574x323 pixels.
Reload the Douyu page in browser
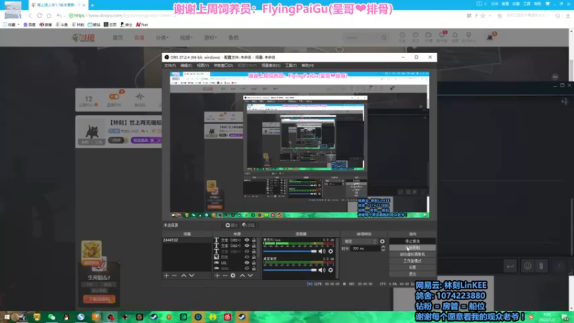tap(39, 16)
